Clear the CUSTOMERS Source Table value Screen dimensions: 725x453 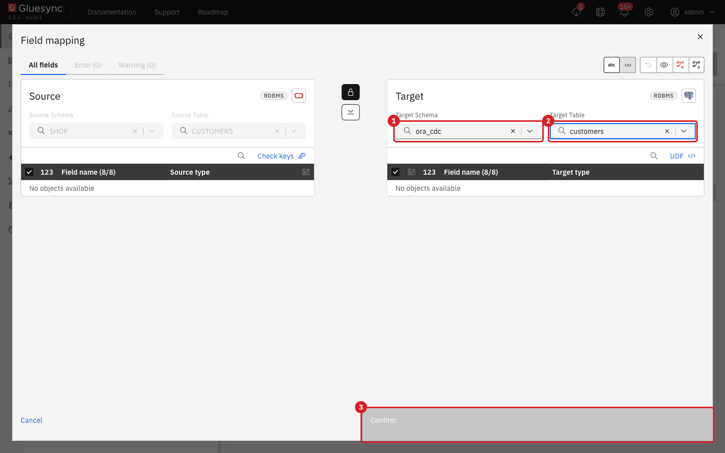277,131
